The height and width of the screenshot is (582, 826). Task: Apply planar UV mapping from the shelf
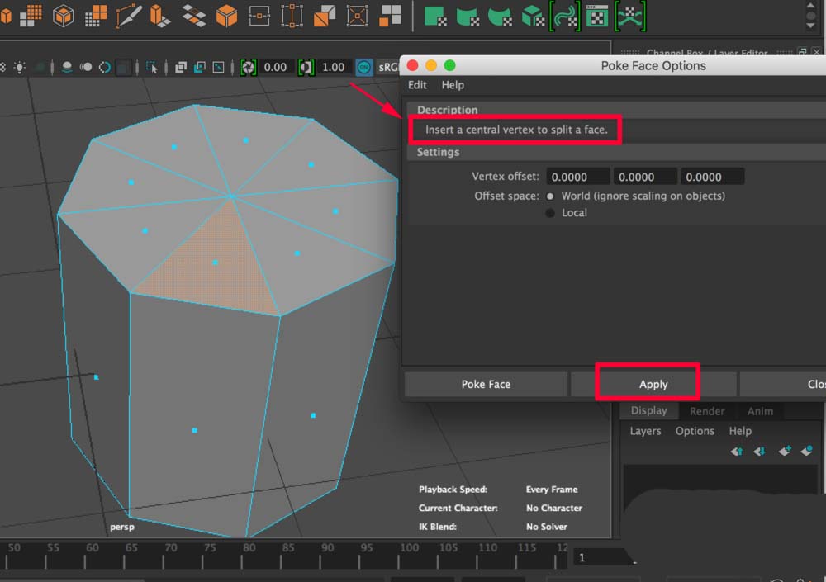click(435, 17)
